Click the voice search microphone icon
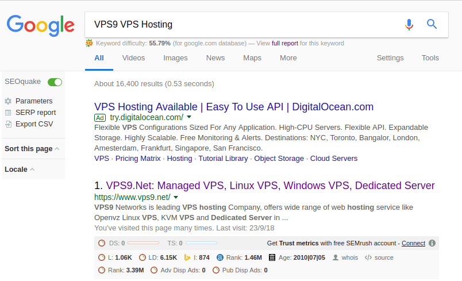Screen dimensions: 462x281 409,25
